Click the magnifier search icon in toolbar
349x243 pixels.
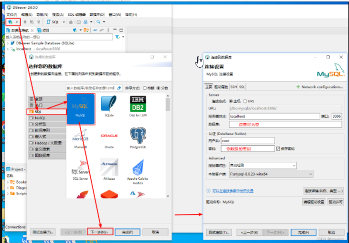tap(98, 22)
